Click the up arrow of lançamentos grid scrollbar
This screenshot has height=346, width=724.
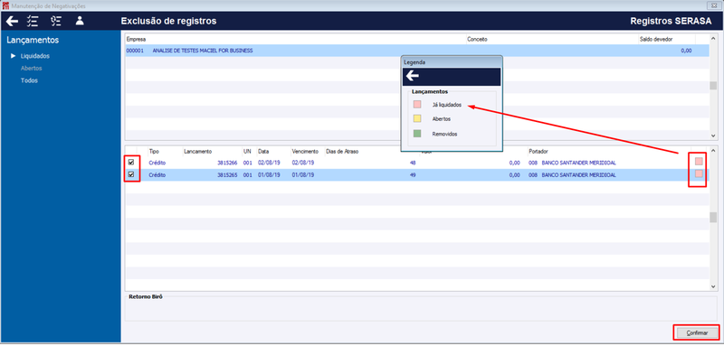point(713,151)
